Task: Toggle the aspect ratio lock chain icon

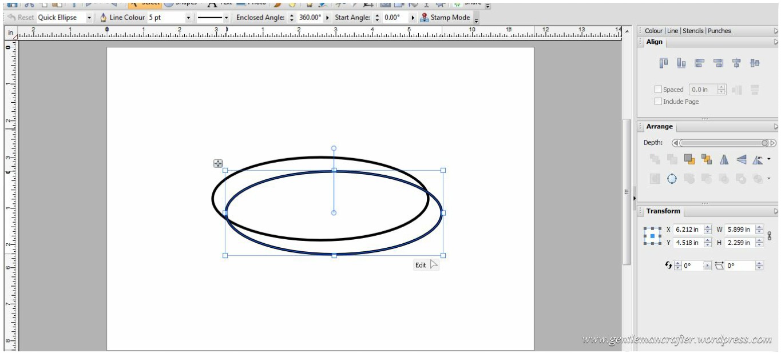Action: click(770, 236)
